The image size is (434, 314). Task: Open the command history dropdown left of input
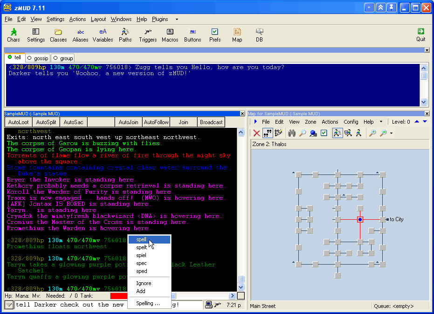(x=9, y=305)
